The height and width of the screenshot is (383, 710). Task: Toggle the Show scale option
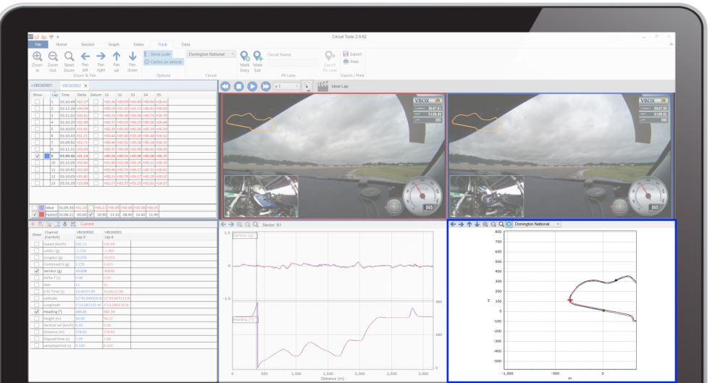click(157, 54)
